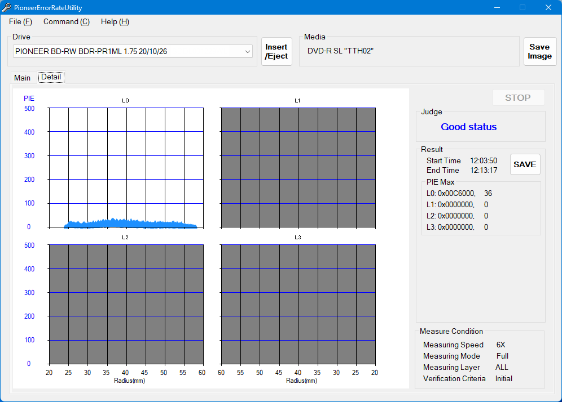Expand the Drive dropdown arrow
Viewport: 562px width, 402px height.
tap(248, 51)
